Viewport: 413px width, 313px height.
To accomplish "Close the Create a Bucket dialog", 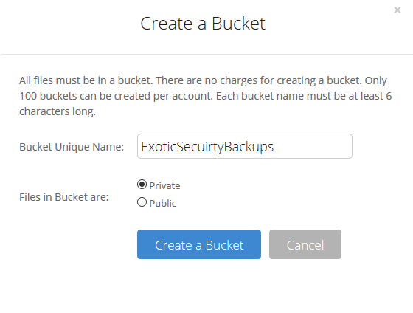I will 398,10.
